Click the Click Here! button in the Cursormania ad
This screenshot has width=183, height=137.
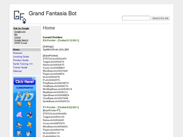[24, 82]
